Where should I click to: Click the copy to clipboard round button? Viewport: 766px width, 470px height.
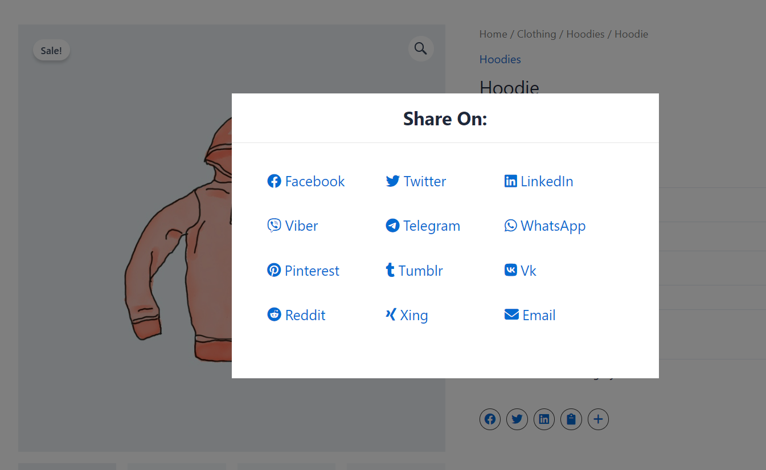pyautogui.click(x=571, y=420)
